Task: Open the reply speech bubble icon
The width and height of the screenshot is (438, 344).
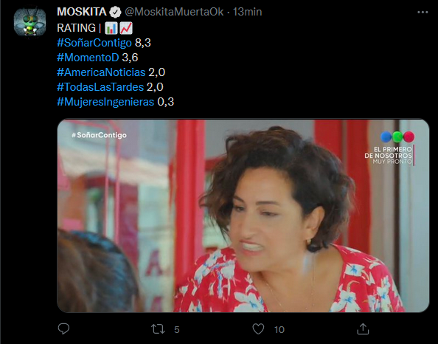Action: [x=63, y=329]
